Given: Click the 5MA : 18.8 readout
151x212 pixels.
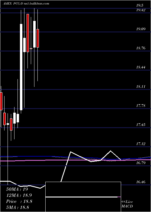Looking at the screenshot, I should coord(18,207).
